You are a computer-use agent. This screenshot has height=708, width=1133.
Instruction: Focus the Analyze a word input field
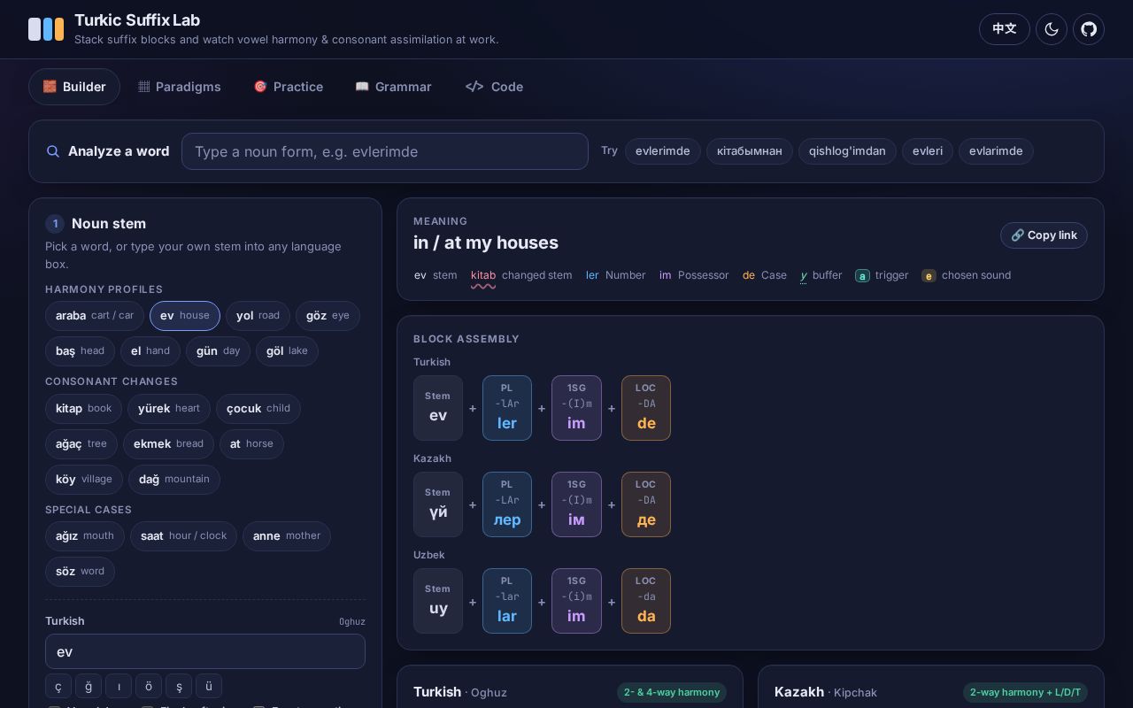tap(385, 151)
